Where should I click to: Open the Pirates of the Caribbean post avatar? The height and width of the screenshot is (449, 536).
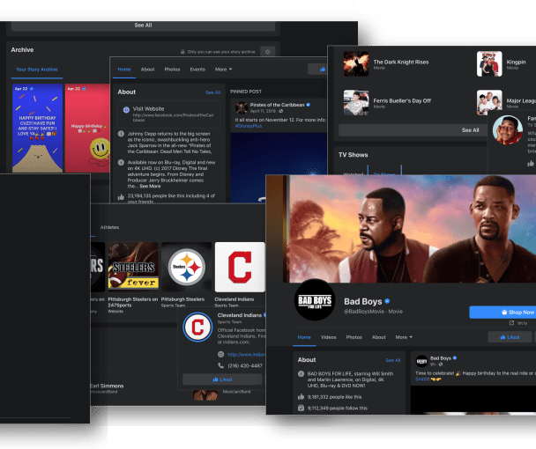[242, 107]
